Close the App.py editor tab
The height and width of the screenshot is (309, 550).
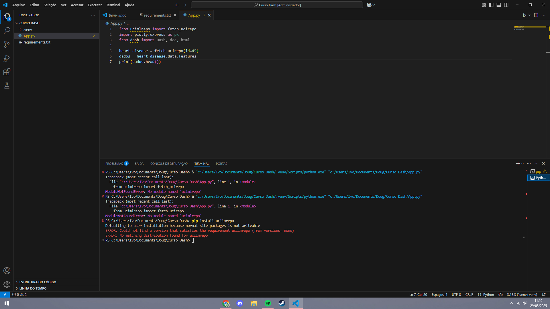click(209, 15)
